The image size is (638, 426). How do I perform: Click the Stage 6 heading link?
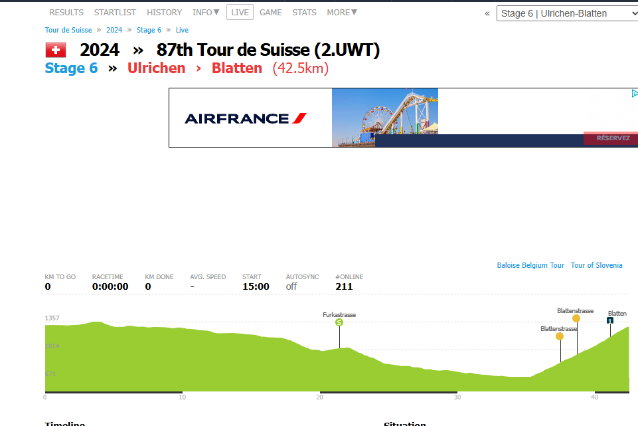tap(71, 68)
